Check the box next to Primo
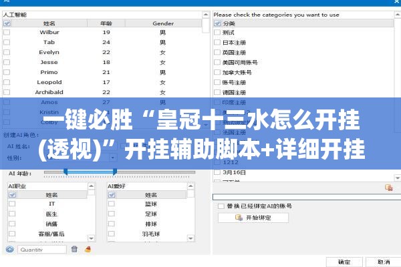This screenshot has height=267, width=401. (7, 72)
